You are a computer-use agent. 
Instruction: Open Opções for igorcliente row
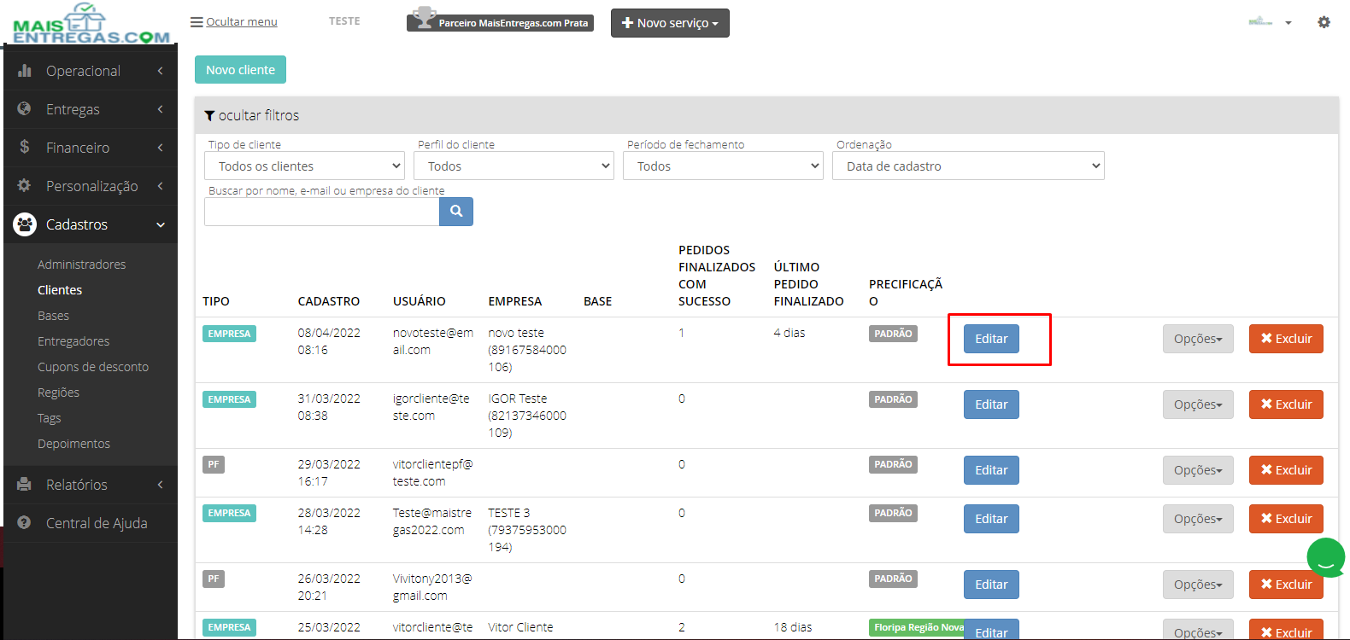1198,404
